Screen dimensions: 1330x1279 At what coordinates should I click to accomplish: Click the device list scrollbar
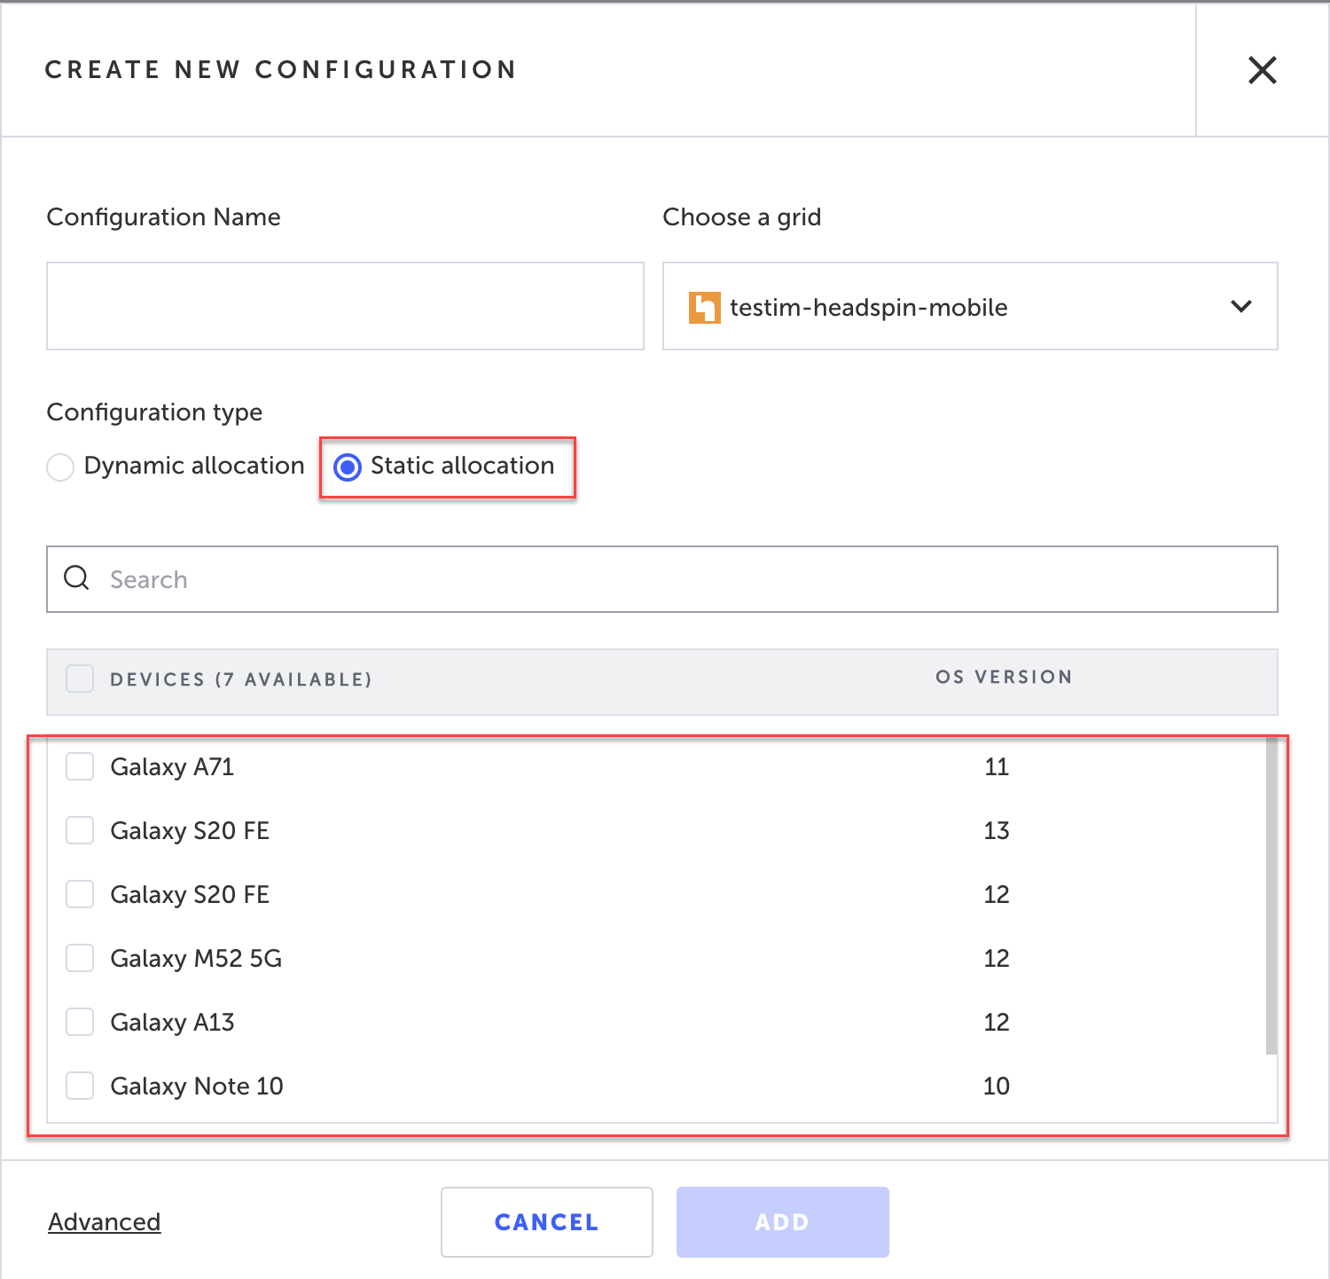click(x=1271, y=896)
